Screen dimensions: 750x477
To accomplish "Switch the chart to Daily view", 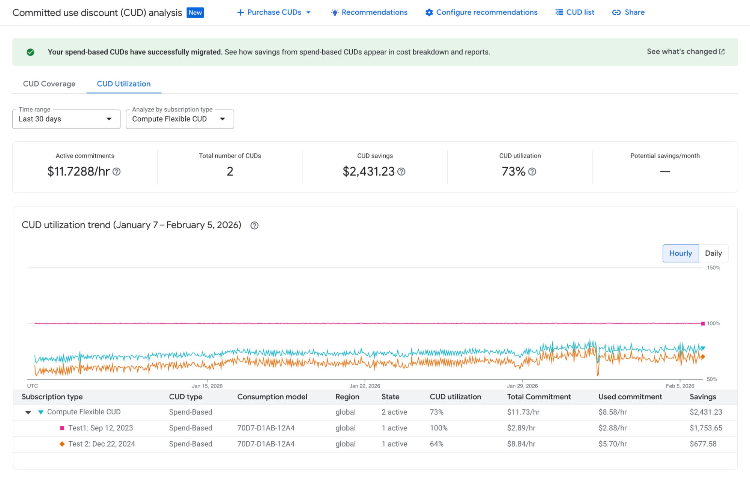I will (713, 253).
